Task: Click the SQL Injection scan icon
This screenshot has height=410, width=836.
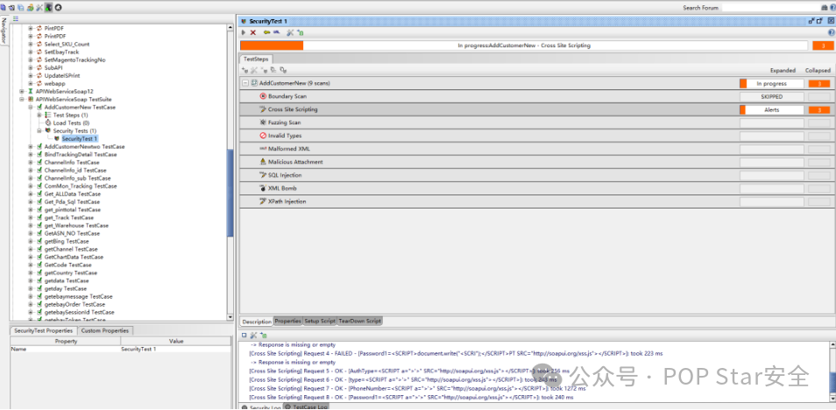Action: (262, 175)
